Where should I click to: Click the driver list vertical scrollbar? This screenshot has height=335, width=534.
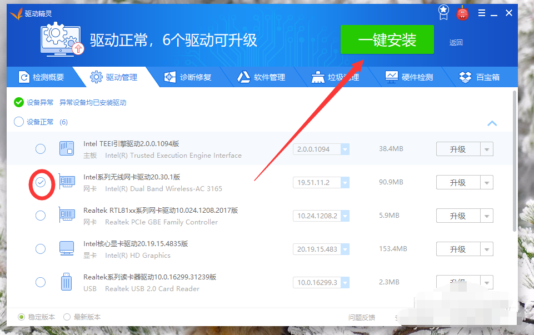(515, 161)
